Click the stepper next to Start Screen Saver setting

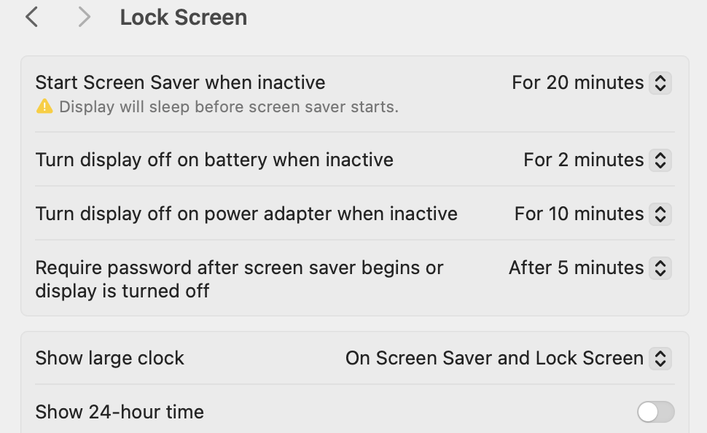click(660, 83)
